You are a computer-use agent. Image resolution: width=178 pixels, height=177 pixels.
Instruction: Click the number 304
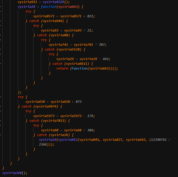[x=90, y=130]
